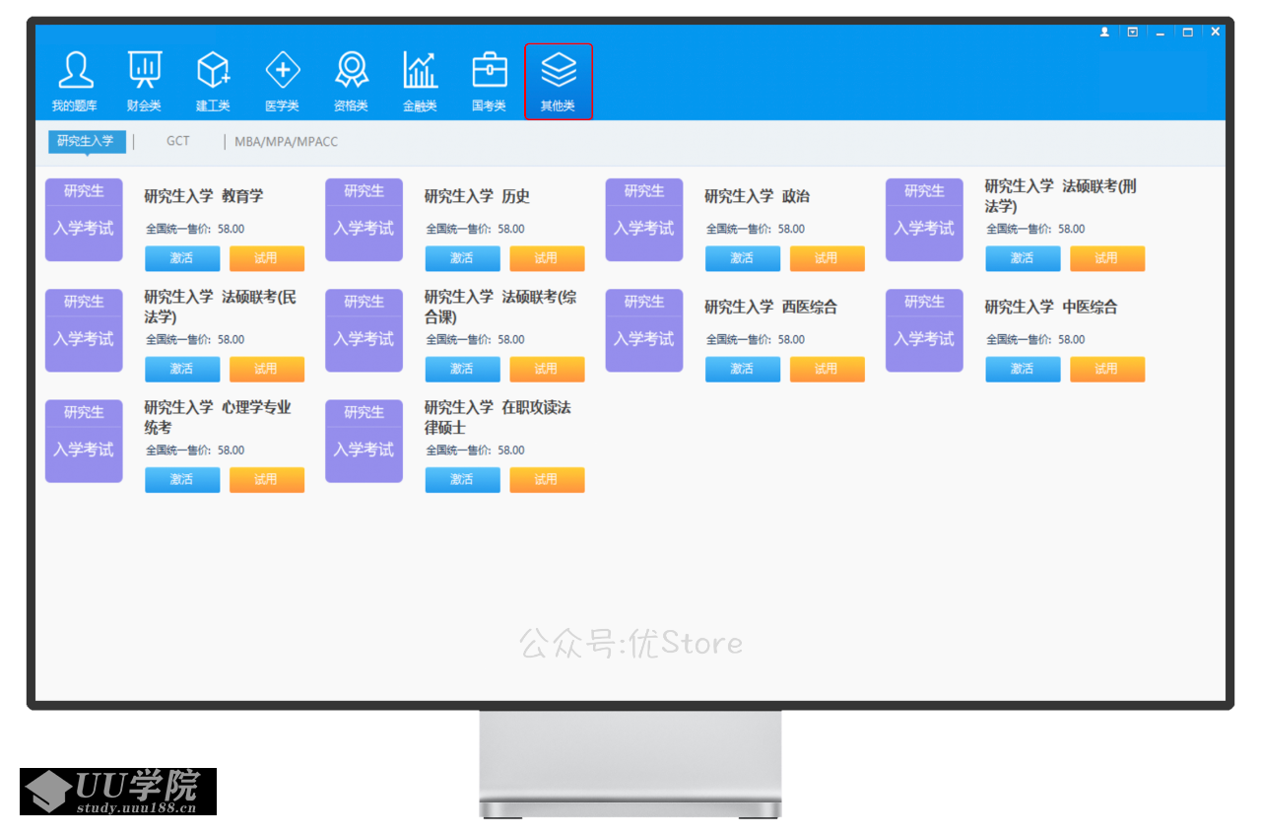Click 试用 for 研究生入学 历史
This screenshot has width=1261, height=835.
pyautogui.click(x=547, y=258)
